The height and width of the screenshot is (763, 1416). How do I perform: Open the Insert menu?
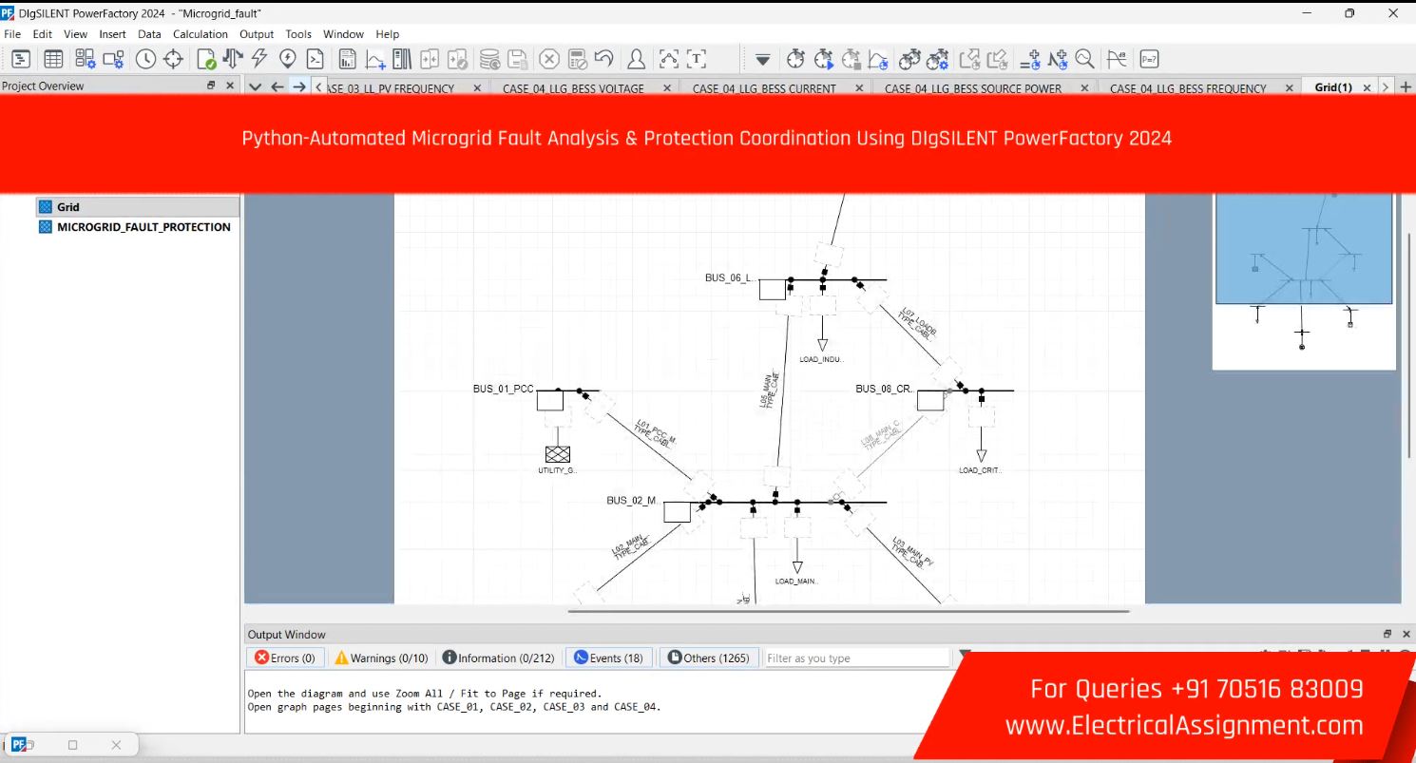[112, 34]
